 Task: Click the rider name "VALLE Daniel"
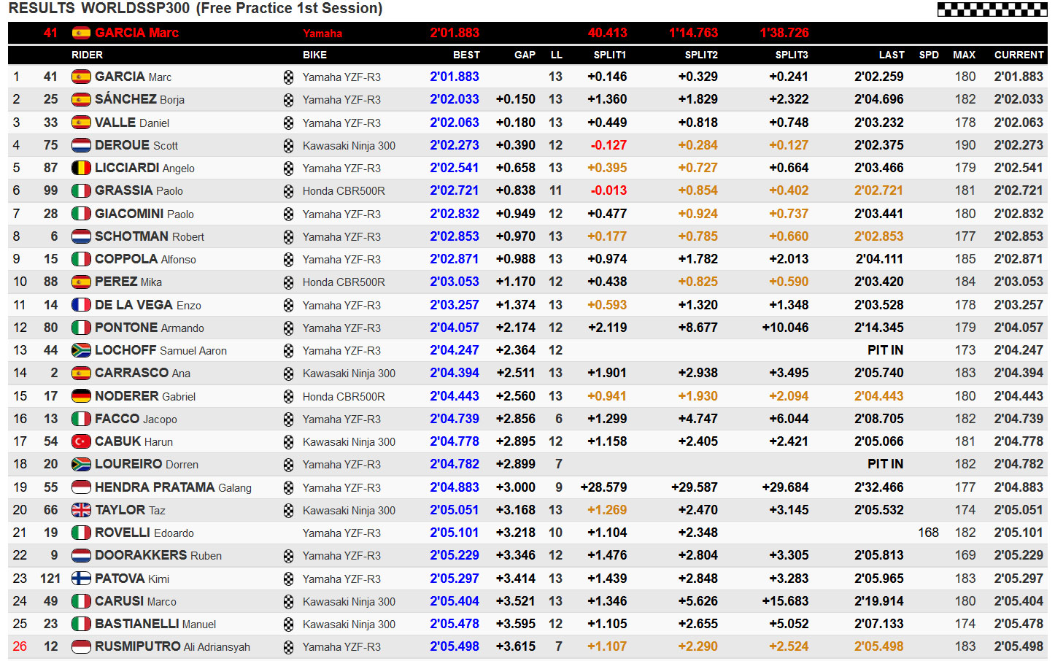132,123
